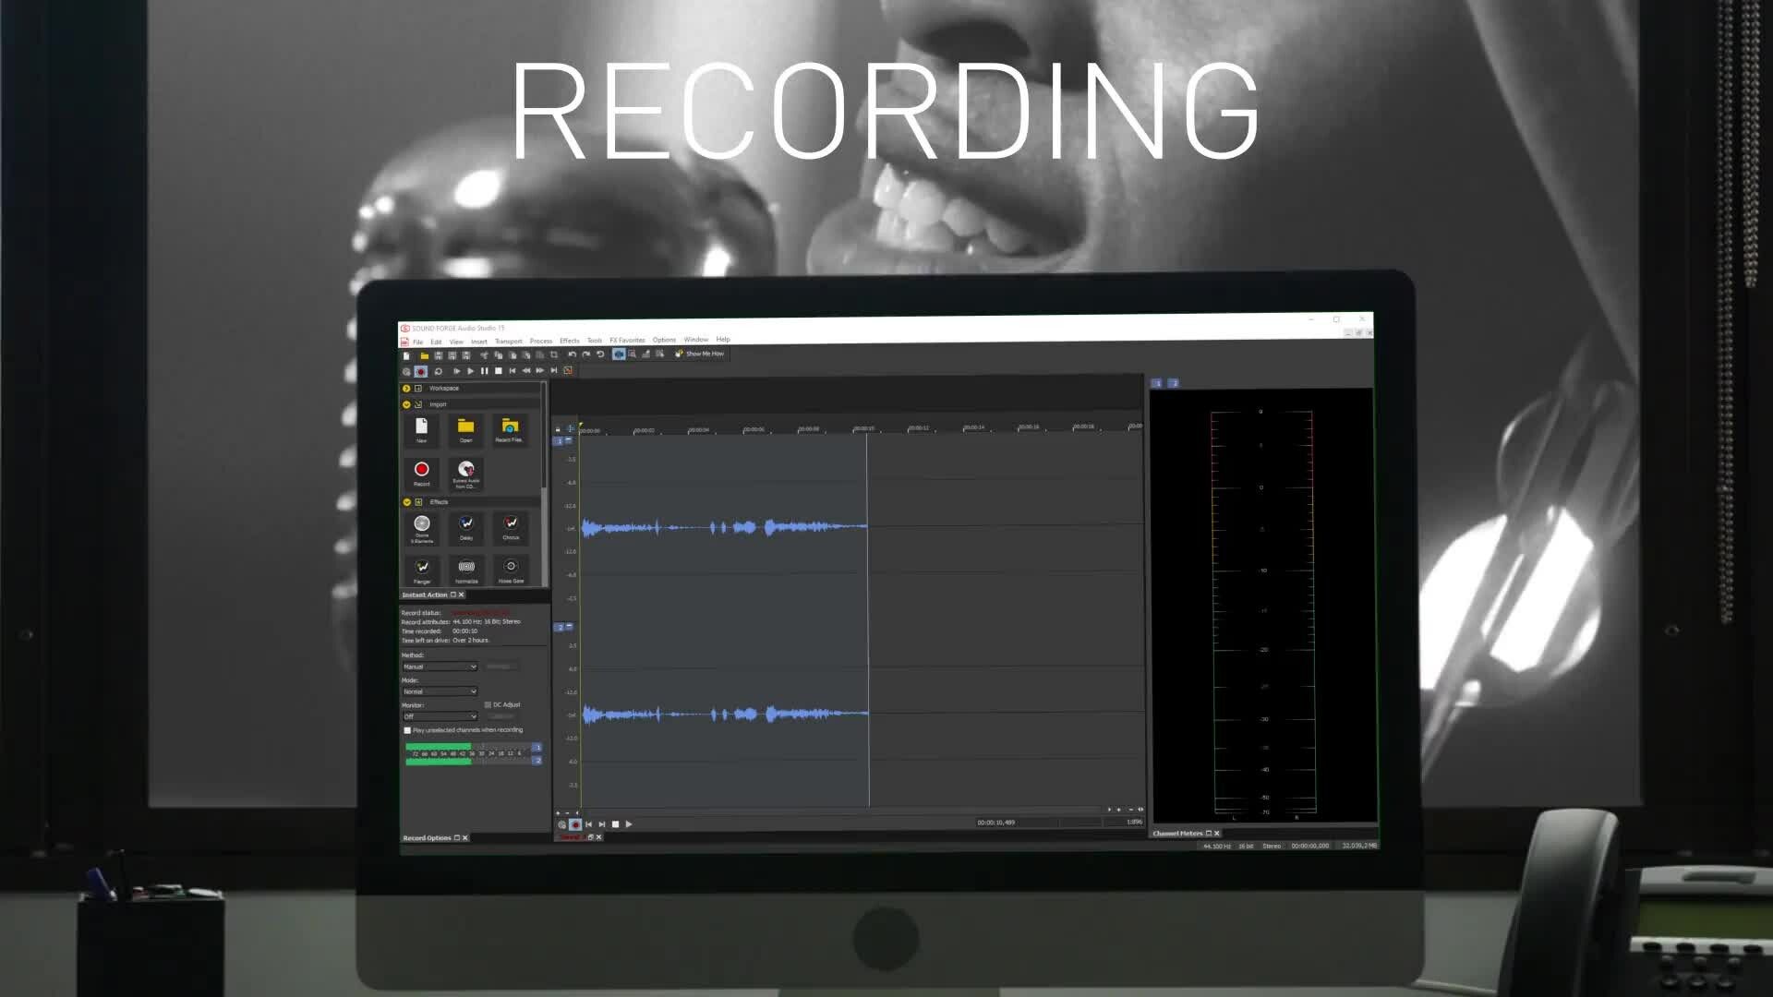
Task: Enable the DC Adjust checkbox
Action: pyautogui.click(x=488, y=705)
